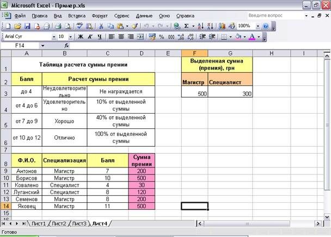
Task: Select the cell with Борисов
Action: pos(27,178)
